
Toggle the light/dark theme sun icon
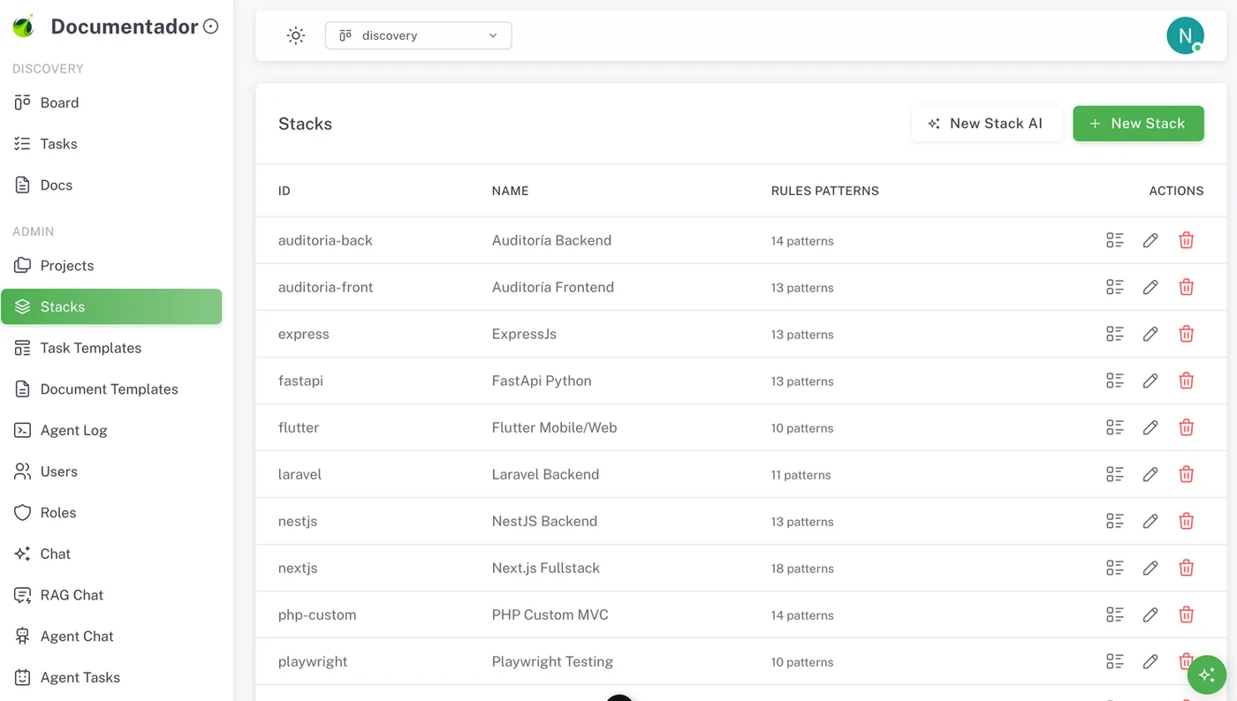click(296, 35)
